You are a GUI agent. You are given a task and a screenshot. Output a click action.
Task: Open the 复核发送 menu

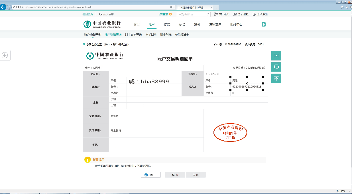pyautogui.click(x=215, y=25)
